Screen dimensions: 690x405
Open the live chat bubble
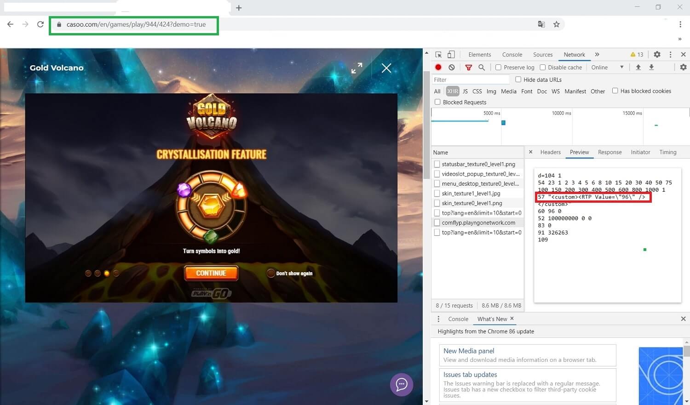point(402,384)
